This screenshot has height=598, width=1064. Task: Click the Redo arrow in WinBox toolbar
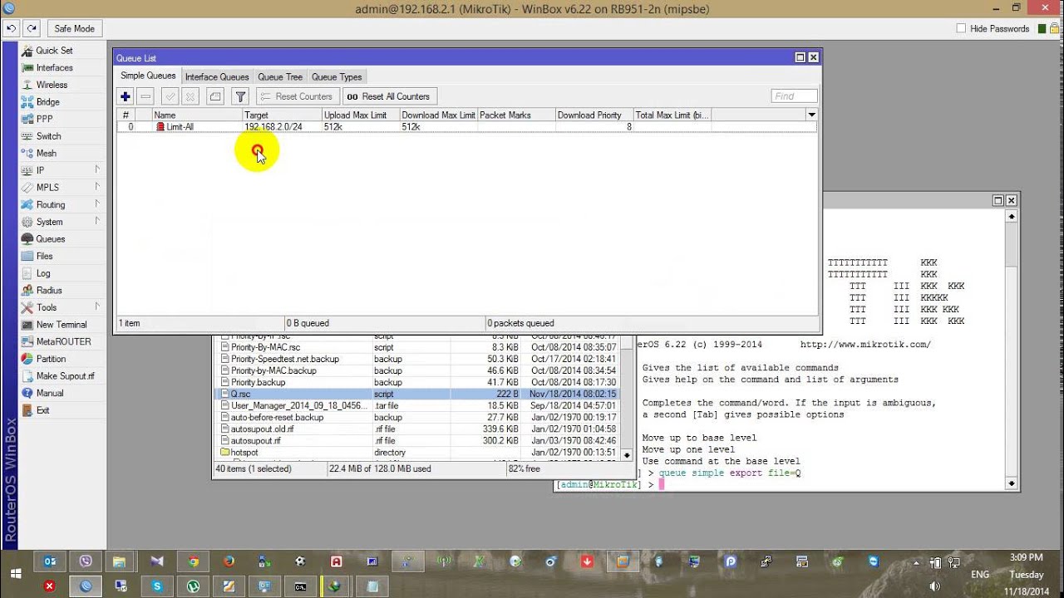(32, 28)
